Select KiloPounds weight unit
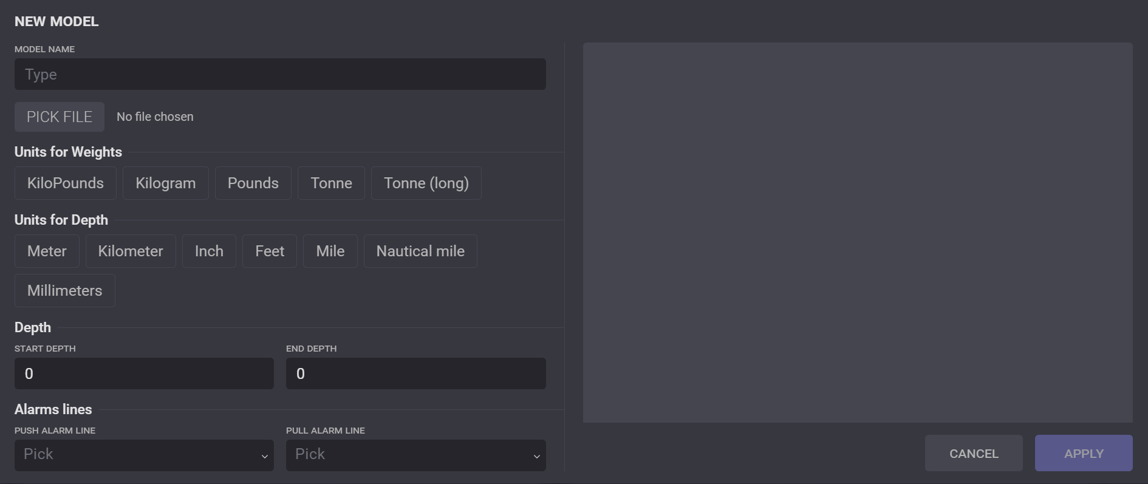This screenshot has height=484, width=1148. tap(66, 183)
